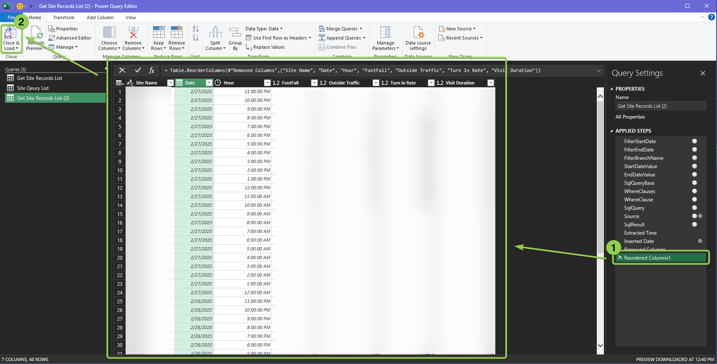
Task: Open the Turn In Rate column filter dropdown
Action: pos(431,83)
